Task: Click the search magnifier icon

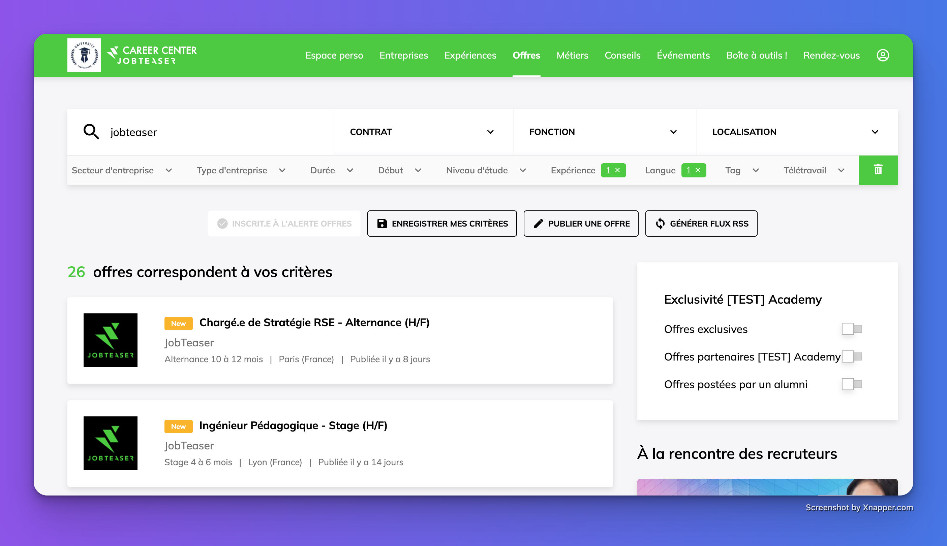Action: (x=91, y=132)
